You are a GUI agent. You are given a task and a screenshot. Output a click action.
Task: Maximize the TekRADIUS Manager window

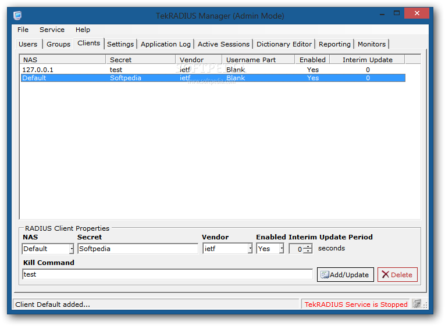coord(397,13)
